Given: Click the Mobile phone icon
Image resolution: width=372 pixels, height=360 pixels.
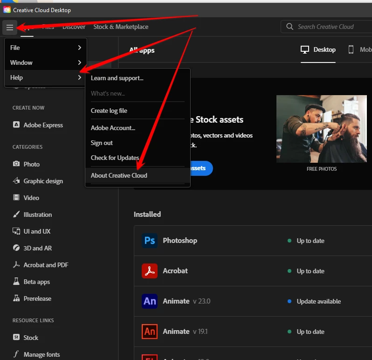Looking at the screenshot, I should click(x=351, y=49).
